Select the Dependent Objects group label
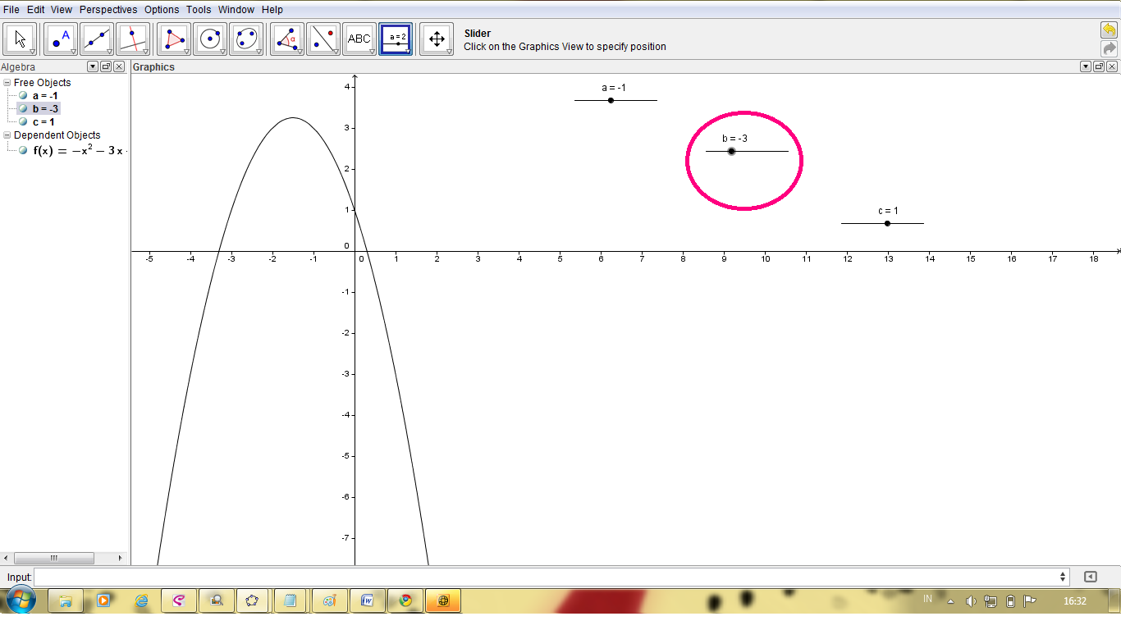 [57, 135]
